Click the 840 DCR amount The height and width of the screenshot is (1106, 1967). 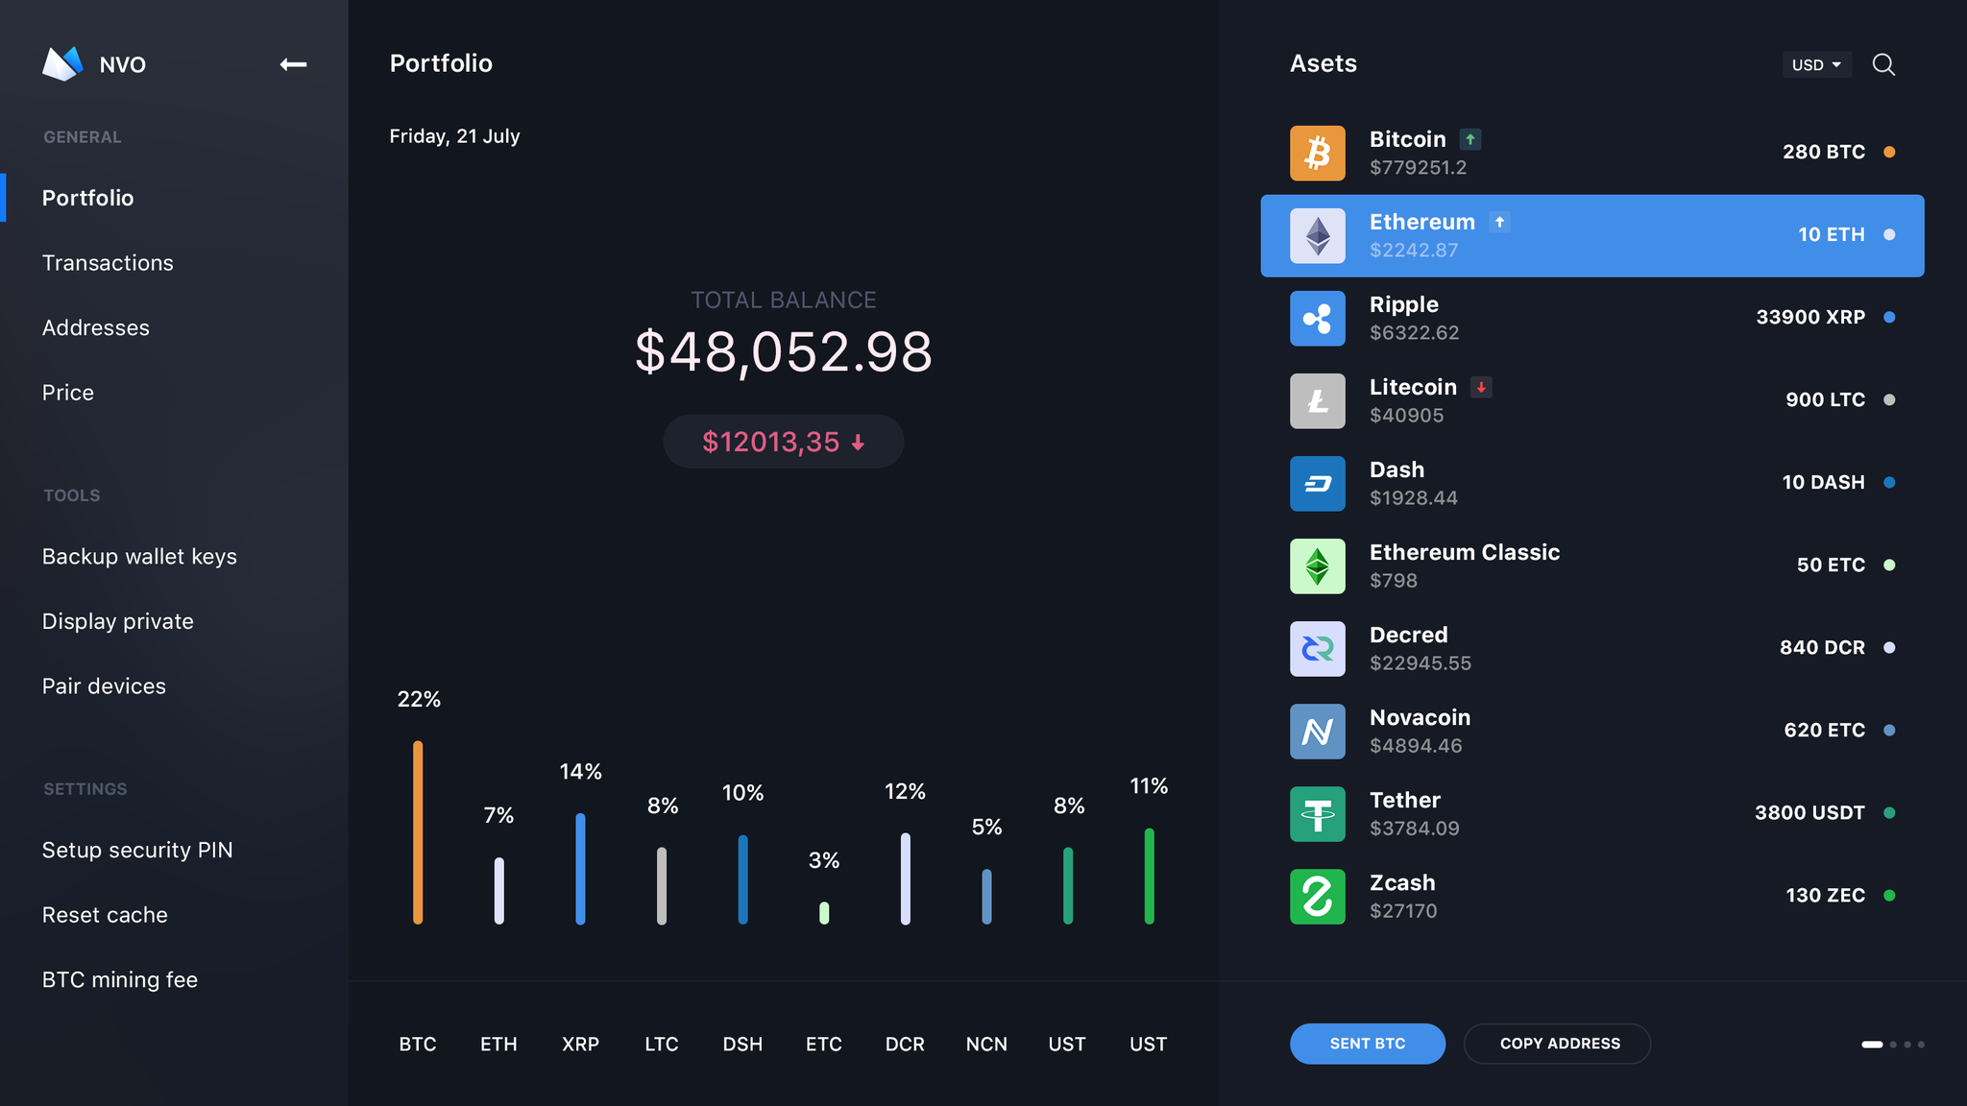pos(1822,647)
